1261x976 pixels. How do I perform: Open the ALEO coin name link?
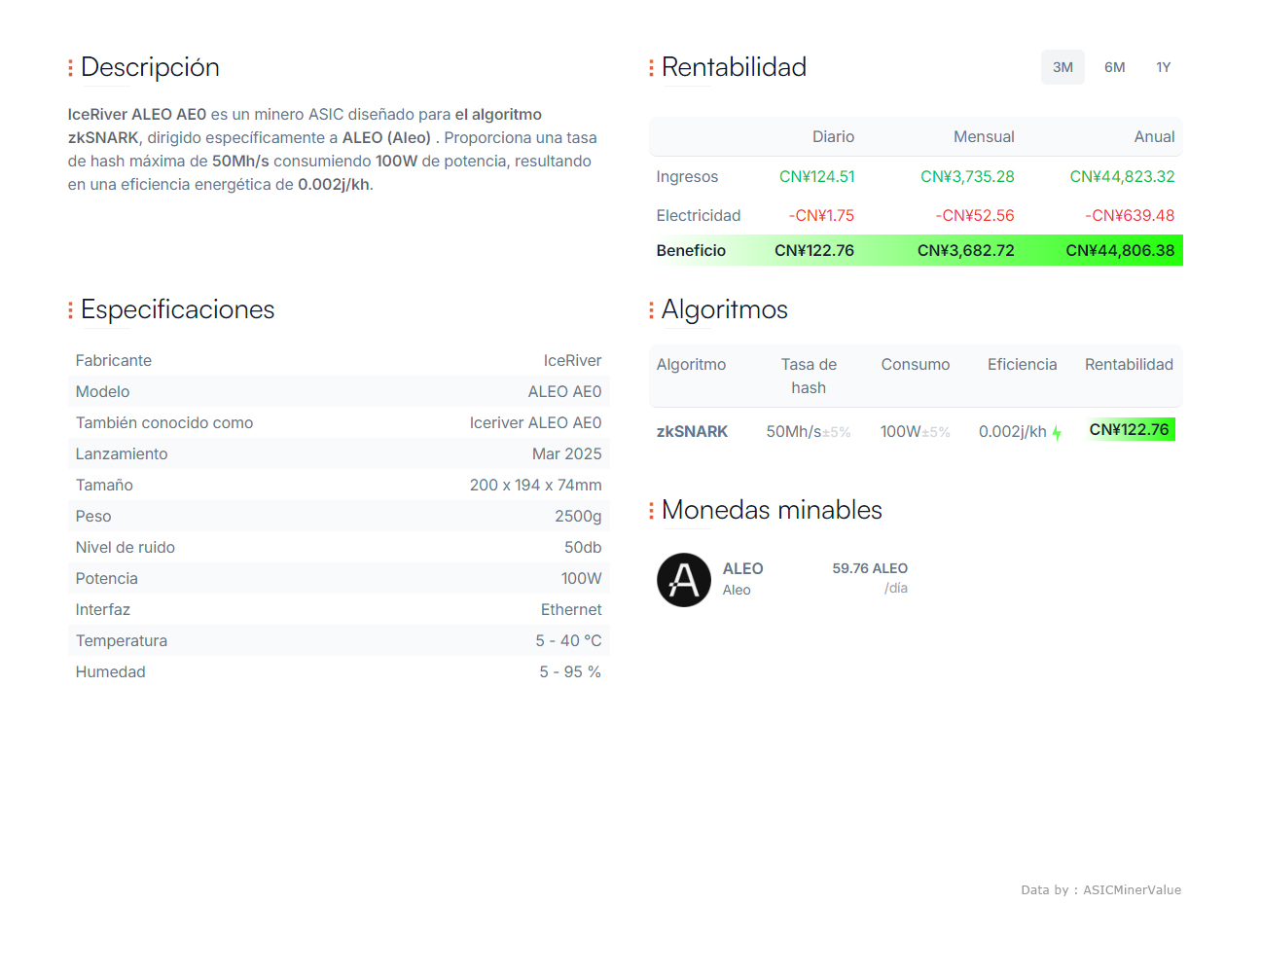coord(742,568)
